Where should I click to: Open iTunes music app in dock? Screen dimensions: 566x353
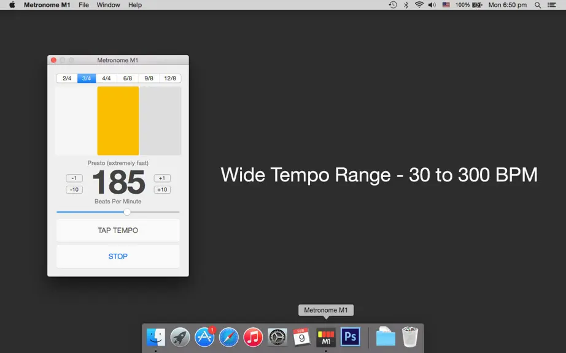pyautogui.click(x=253, y=337)
